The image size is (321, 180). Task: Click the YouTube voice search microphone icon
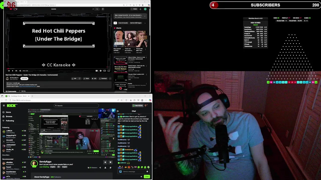click(x=103, y=9)
